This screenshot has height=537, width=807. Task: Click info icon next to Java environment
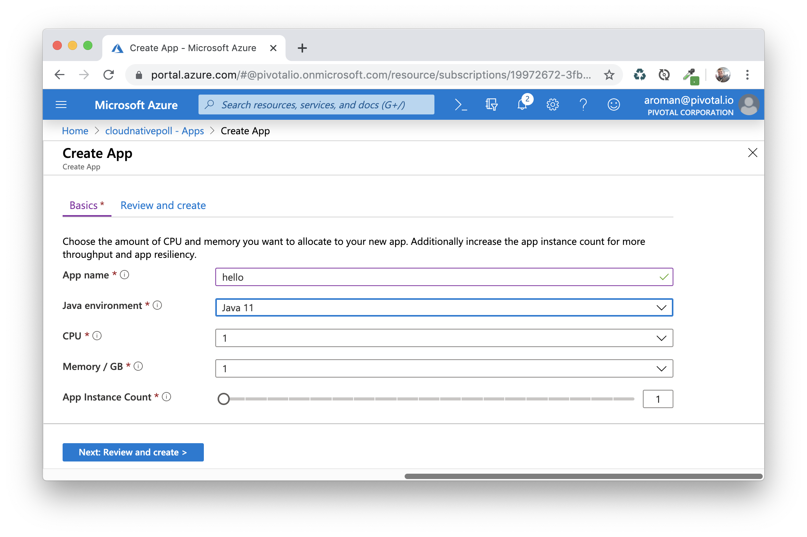(x=157, y=305)
